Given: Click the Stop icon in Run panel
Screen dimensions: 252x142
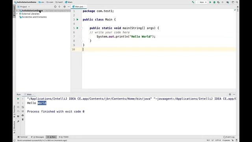Looking at the screenshot, I should pyautogui.click(x=18, y=103).
